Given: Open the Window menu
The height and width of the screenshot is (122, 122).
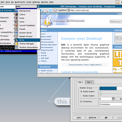Looking at the screenshot, I should (x=45, y=2).
